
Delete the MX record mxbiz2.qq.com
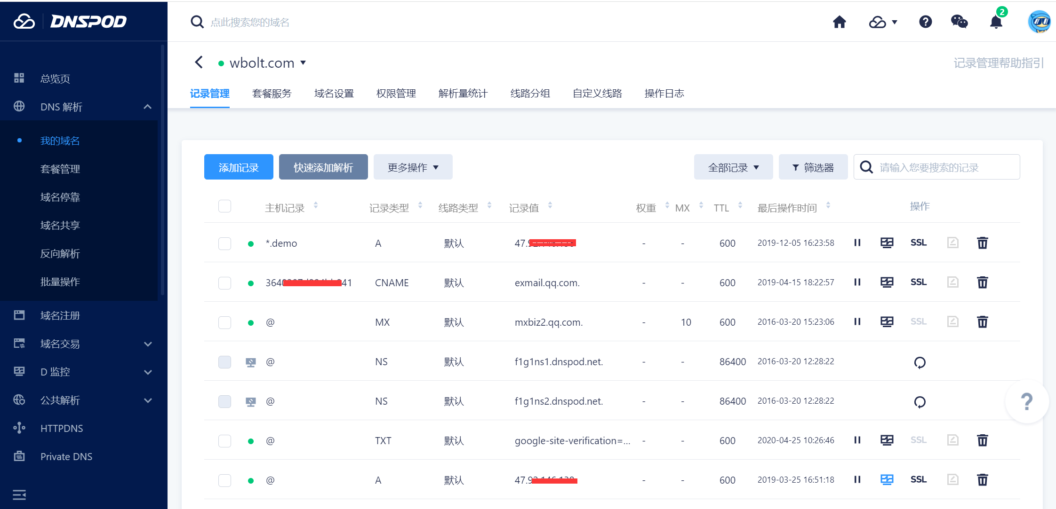coord(983,322)
